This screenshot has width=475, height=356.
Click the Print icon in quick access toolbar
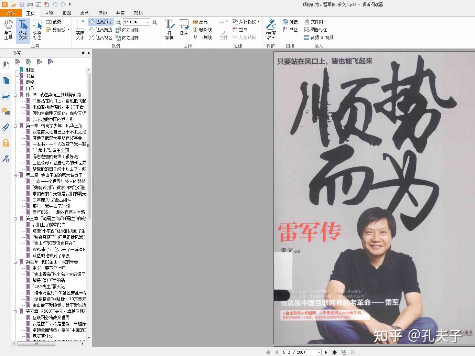point(30,4)
